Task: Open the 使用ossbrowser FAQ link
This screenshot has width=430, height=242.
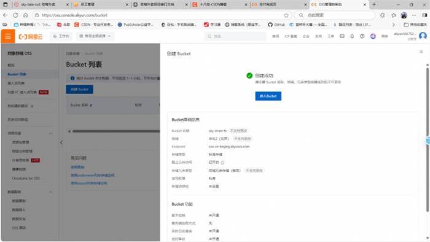Action: [92, 175]
